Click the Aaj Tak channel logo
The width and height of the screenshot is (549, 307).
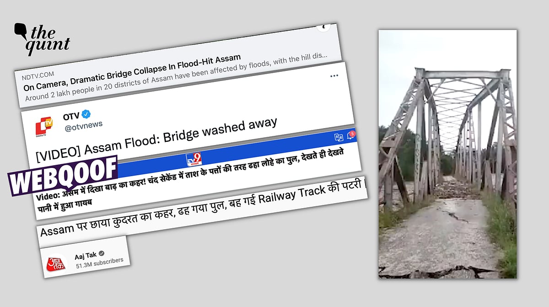coord(56,263)
